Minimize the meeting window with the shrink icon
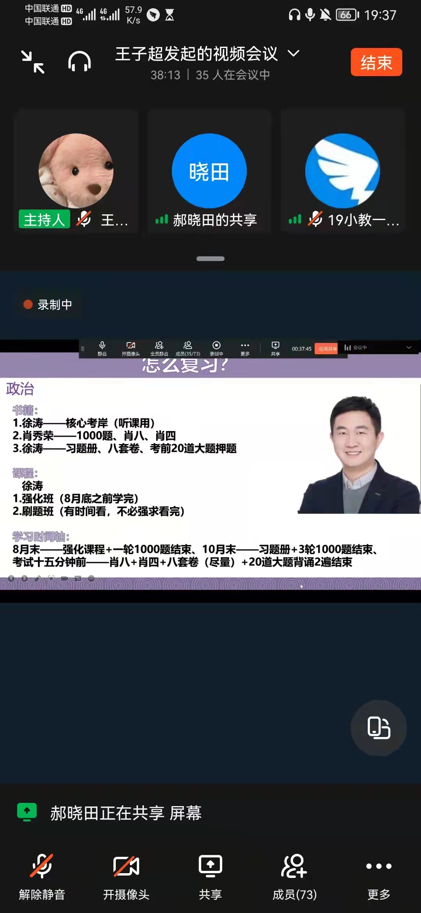The height and width of the screenshot is (913, 421). coord(33,62)
